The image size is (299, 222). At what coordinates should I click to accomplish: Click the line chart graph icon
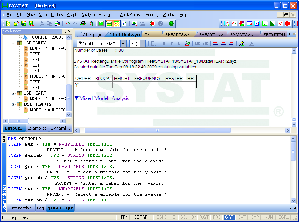click(x=234, y=24)
